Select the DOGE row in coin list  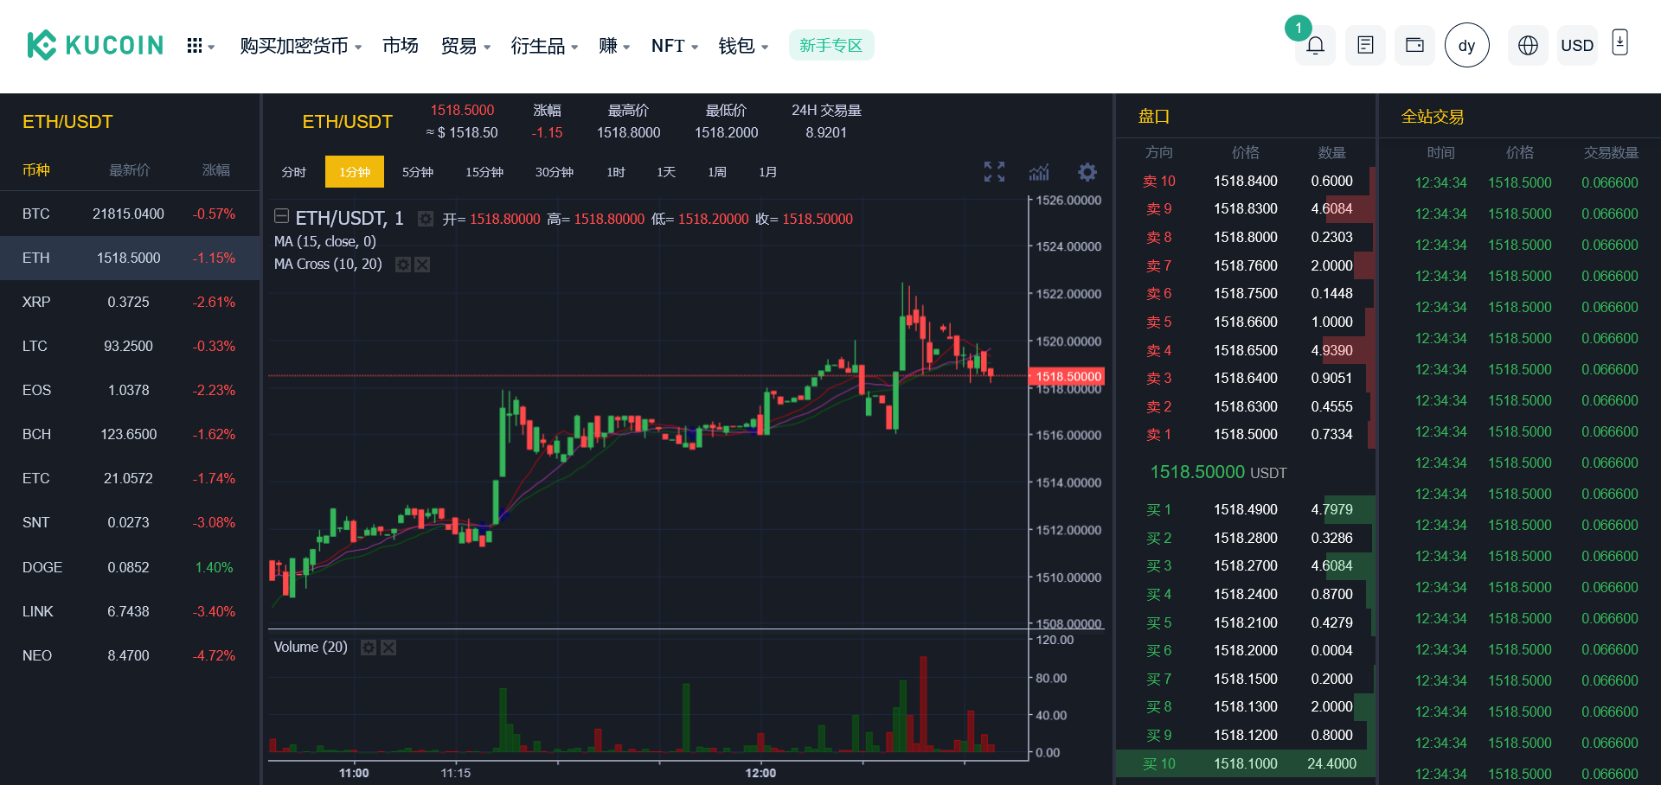coord(129,567)
